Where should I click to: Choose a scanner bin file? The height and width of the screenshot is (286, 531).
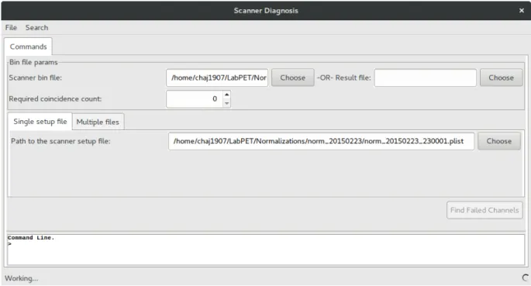pyautogui.click(x=292, y=78)
